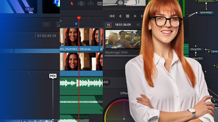
Task: Open the couple in car clip thumbnail
Action: click(x=123, y=39)
